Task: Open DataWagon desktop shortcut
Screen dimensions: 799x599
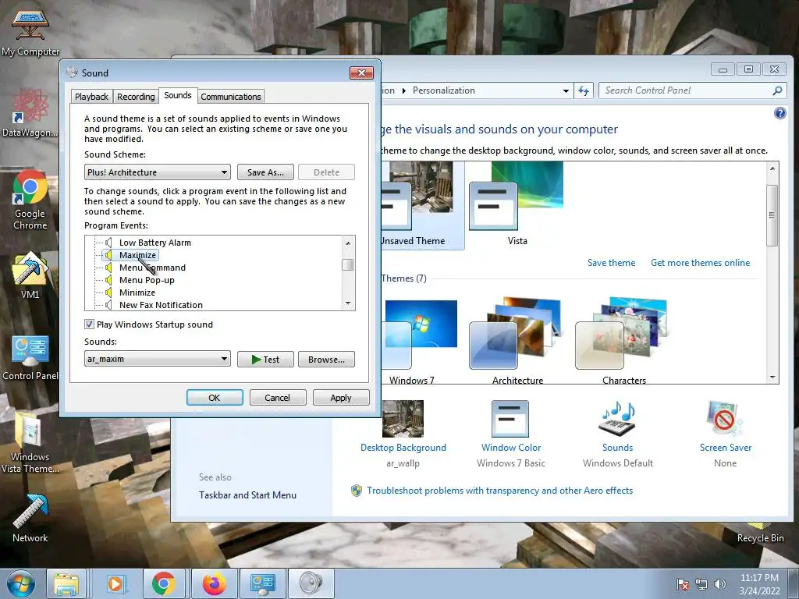Action: [x=30, y=113]
